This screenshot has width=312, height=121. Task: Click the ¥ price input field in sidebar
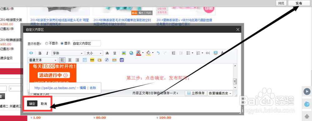pyautogui.click(x=16, y=89)
